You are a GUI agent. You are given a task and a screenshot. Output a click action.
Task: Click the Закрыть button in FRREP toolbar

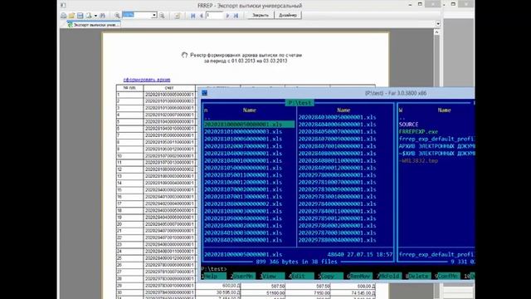(x=261, y=15)
